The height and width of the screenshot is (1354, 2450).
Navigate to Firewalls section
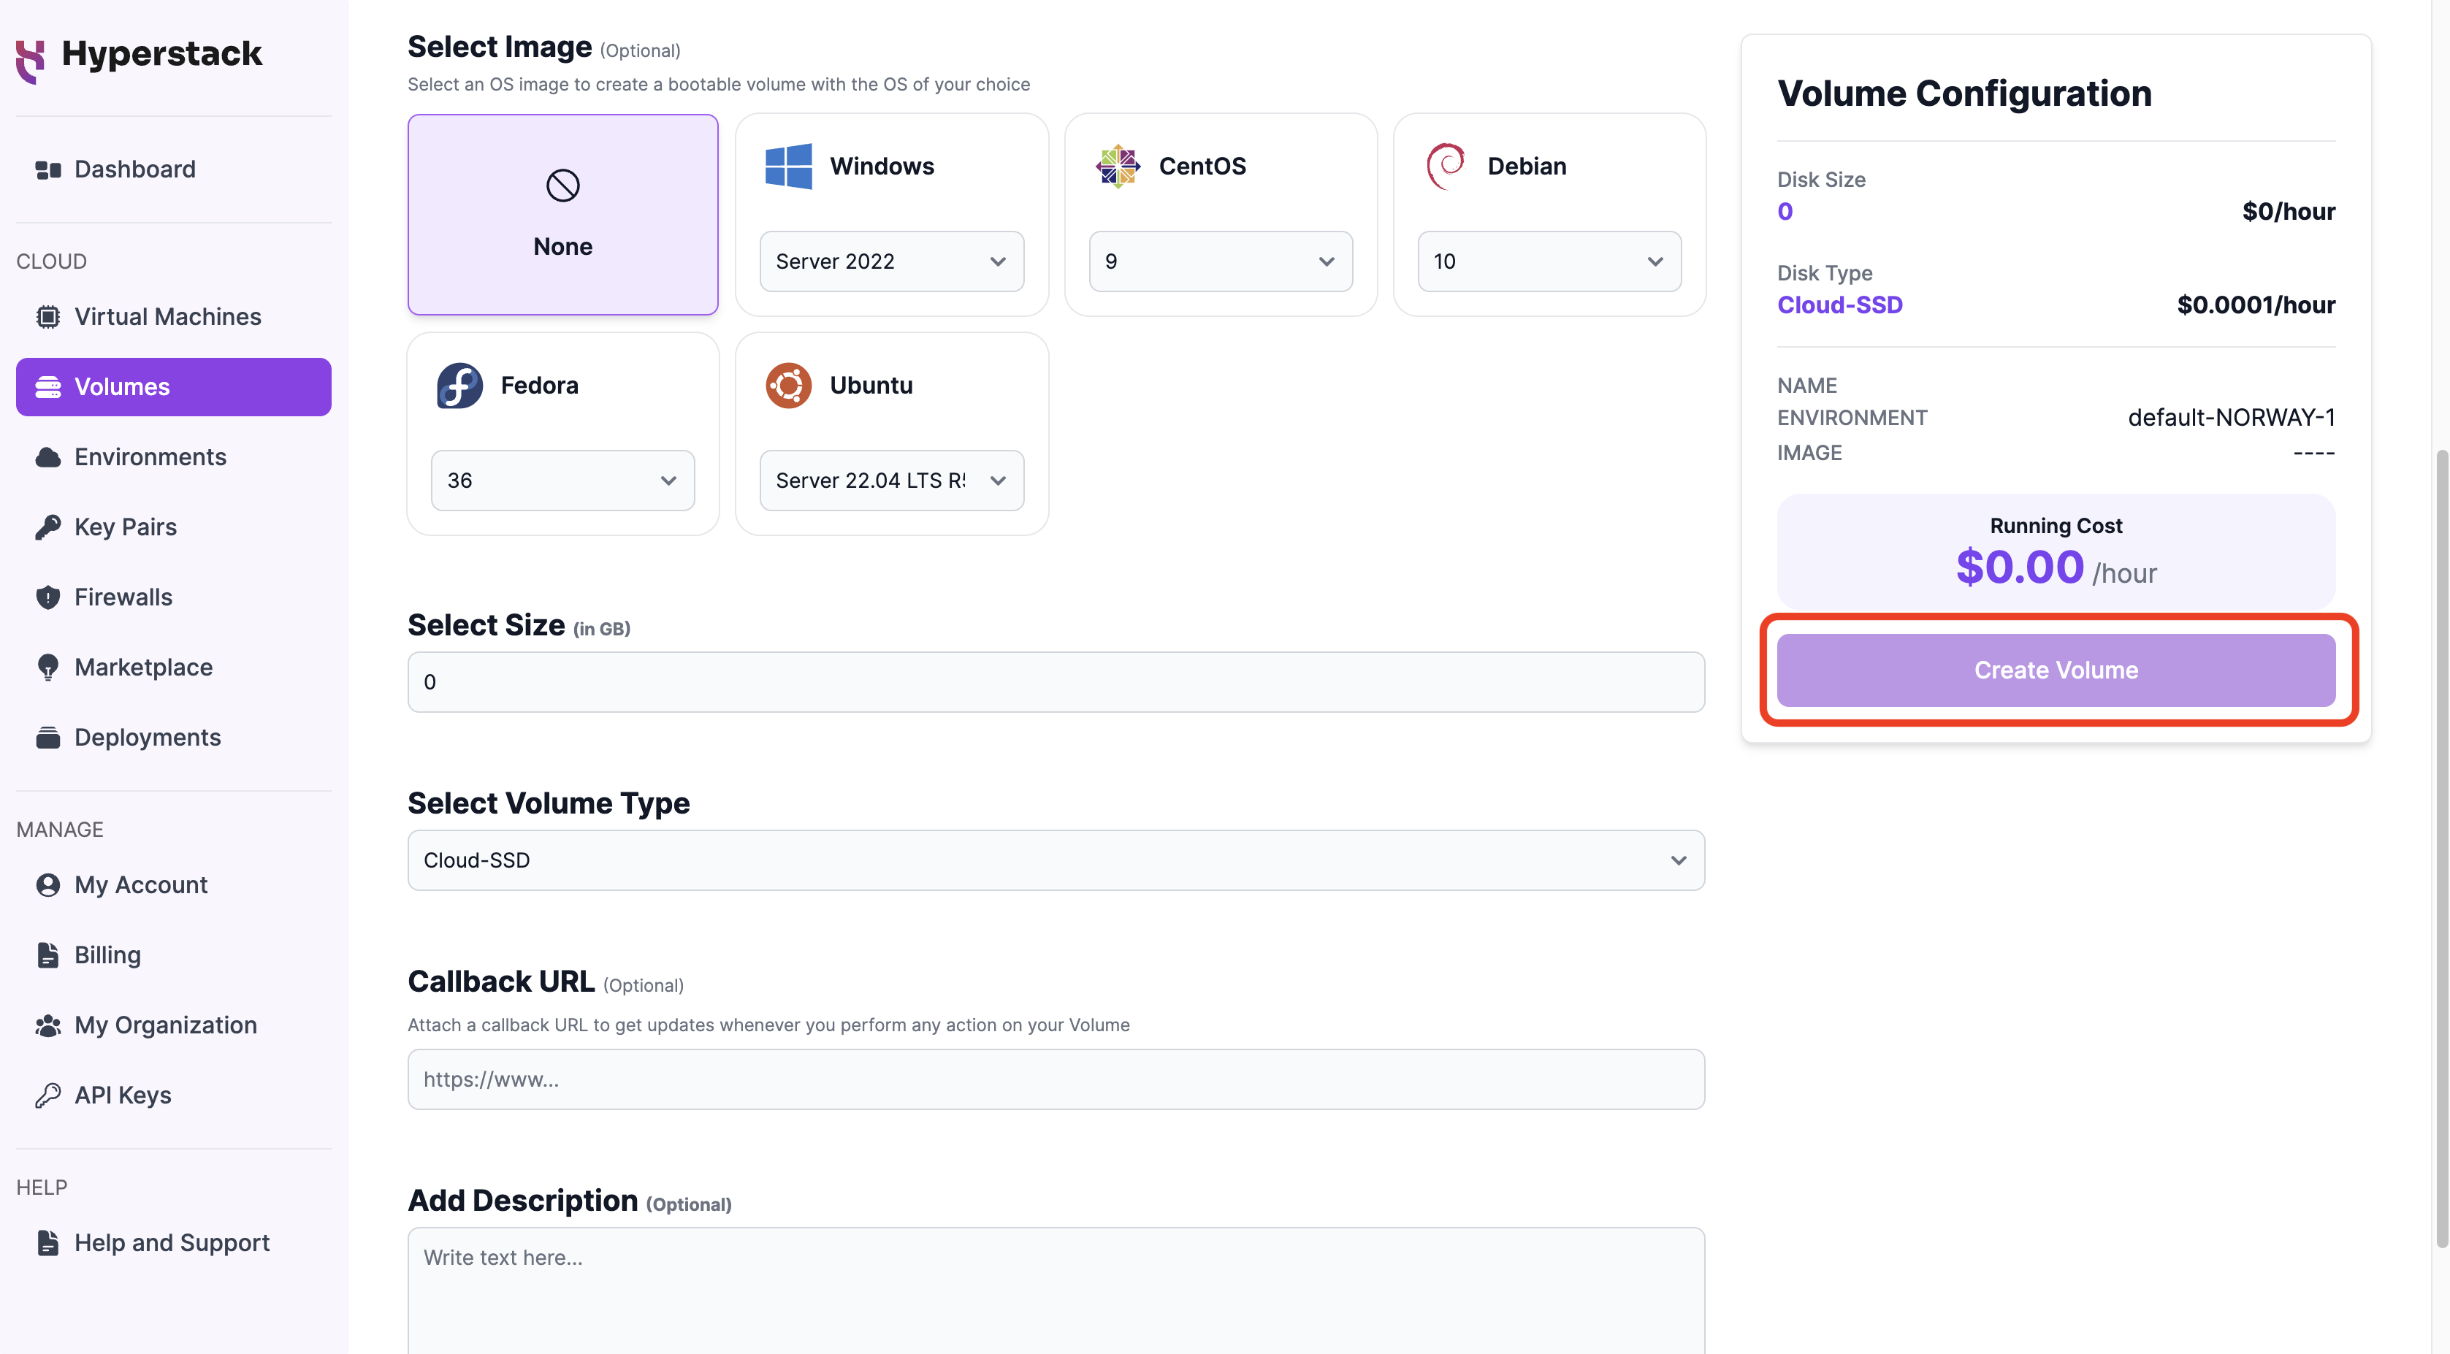pyautogui.click(x=123, y=595)
